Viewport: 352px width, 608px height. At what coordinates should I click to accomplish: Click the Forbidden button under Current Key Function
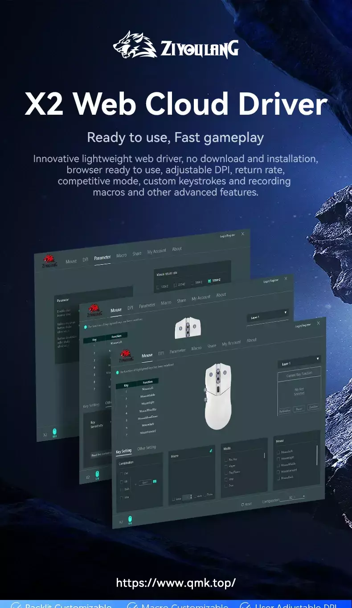coord(285,411)
